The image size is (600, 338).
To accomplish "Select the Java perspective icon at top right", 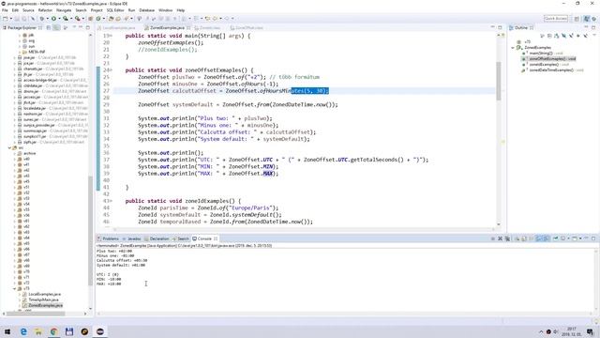I will [x=587, y=19].
